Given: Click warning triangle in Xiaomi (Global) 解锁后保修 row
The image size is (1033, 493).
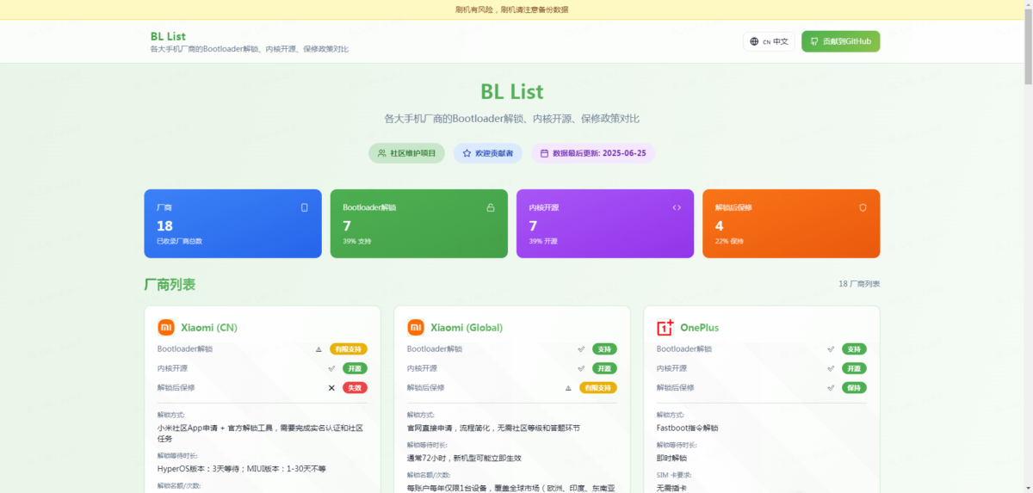Looking at the screenshot, I should coord(568,388).
